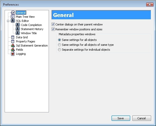The width and height of the screenshot is (156, 126).
Task: Collapse the SQL Editor tree node
Action: 8,21
